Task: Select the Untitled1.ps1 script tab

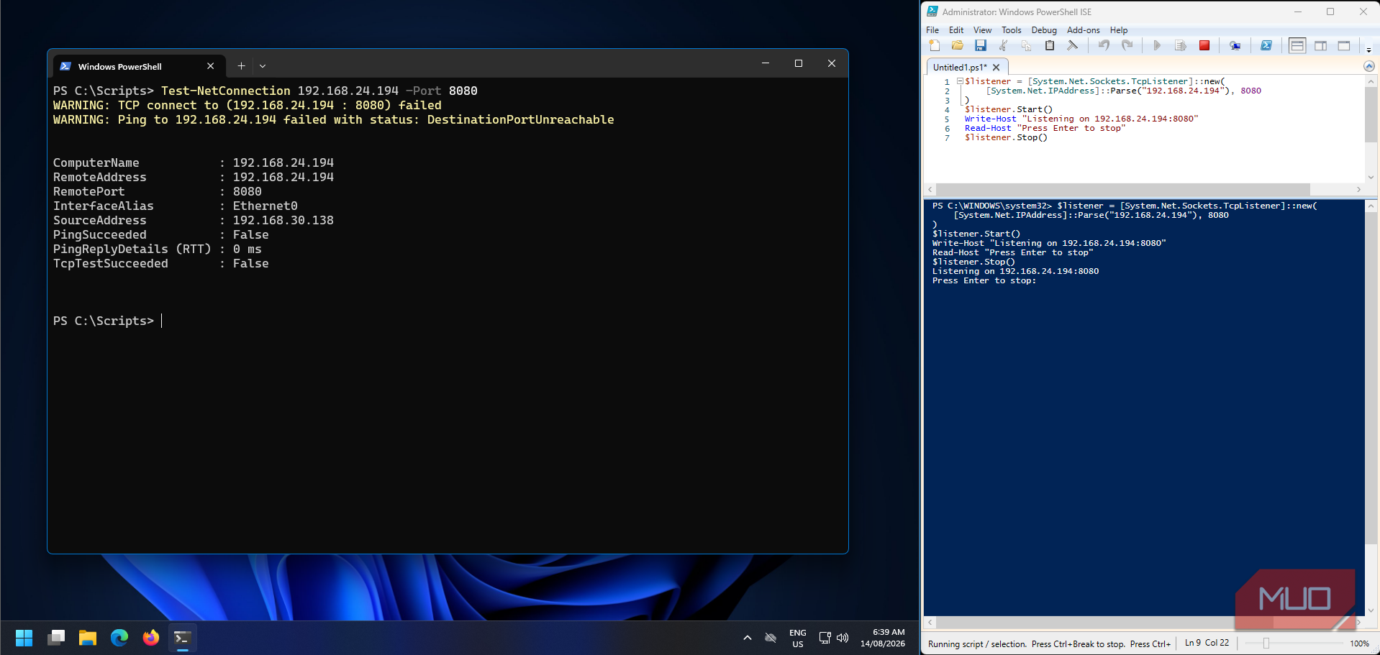Action: click(x=960, y=68)
